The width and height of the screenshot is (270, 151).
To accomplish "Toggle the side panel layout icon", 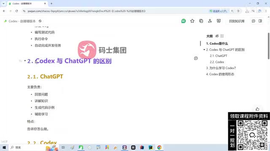I will coord(260,21).
